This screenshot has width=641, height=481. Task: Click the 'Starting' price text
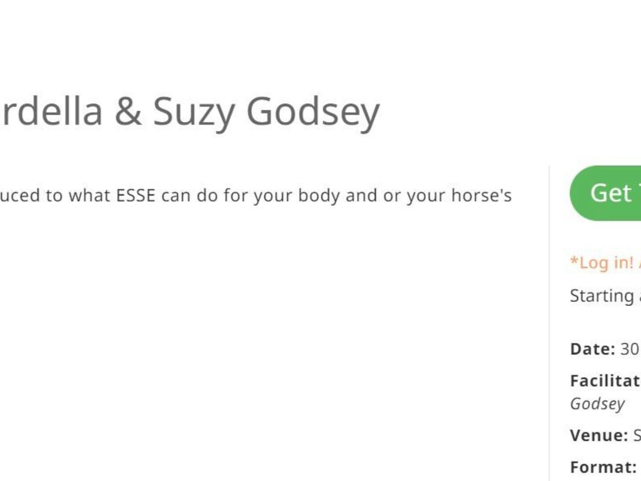[602, 296]
